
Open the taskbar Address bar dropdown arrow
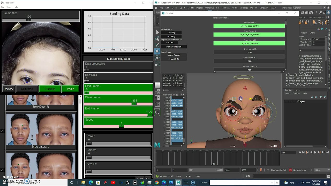[x=272, y=183]
